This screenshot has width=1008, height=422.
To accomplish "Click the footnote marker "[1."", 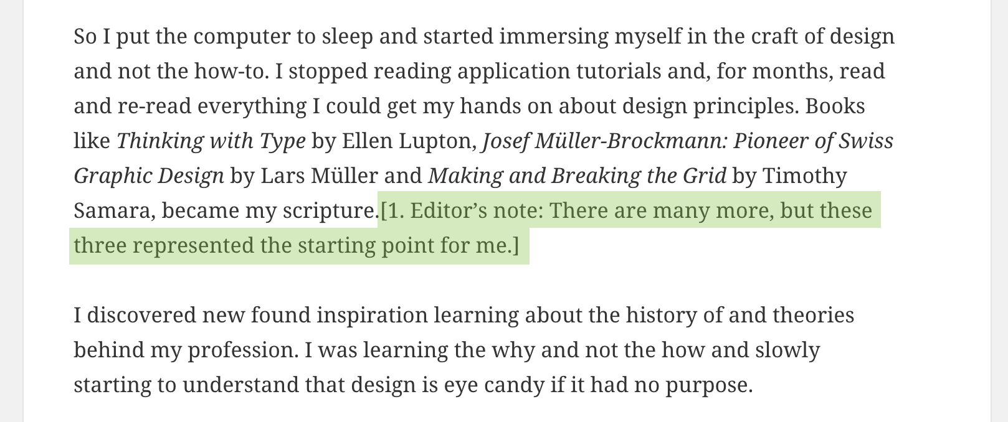I will [x=392, y=211].
